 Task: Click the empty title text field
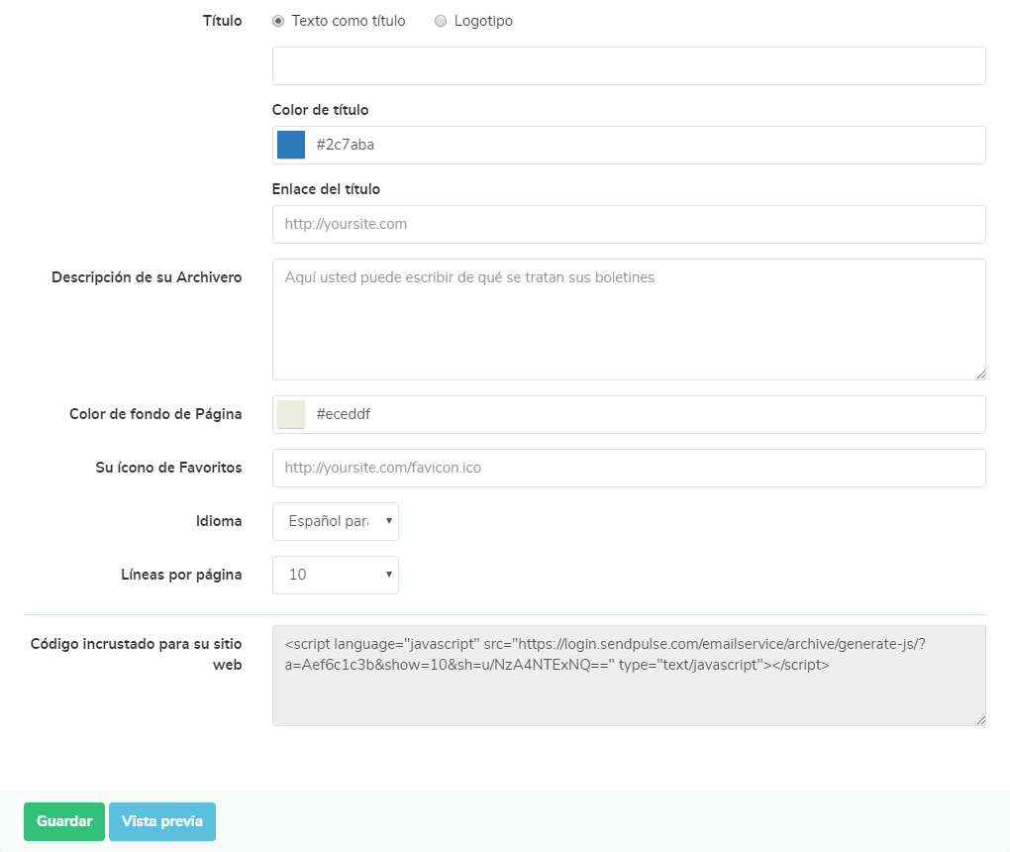[629, 65]
